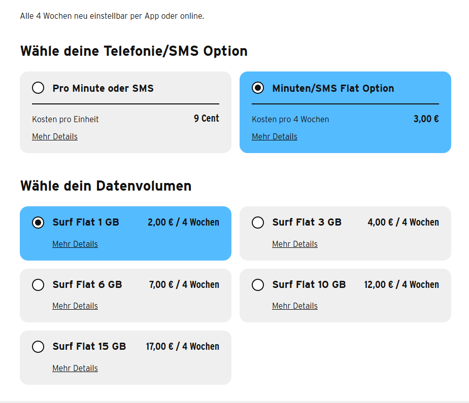Image resolution: width=469 pixels, height=403 pixels.
Task: Choose the Surf Flat 3 GB radio button
Action: point(258,223)
